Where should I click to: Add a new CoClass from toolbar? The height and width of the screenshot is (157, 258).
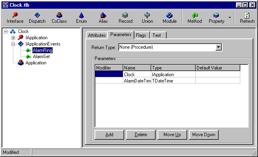pyautogui.click(x=59, y=18)
